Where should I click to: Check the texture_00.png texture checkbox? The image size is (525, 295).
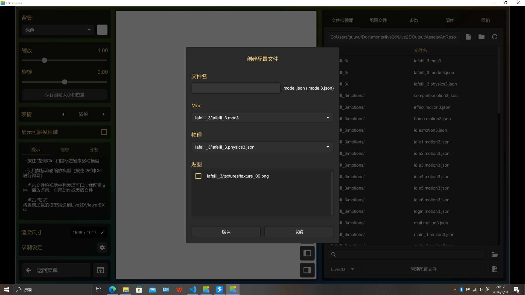click(199, 176)
